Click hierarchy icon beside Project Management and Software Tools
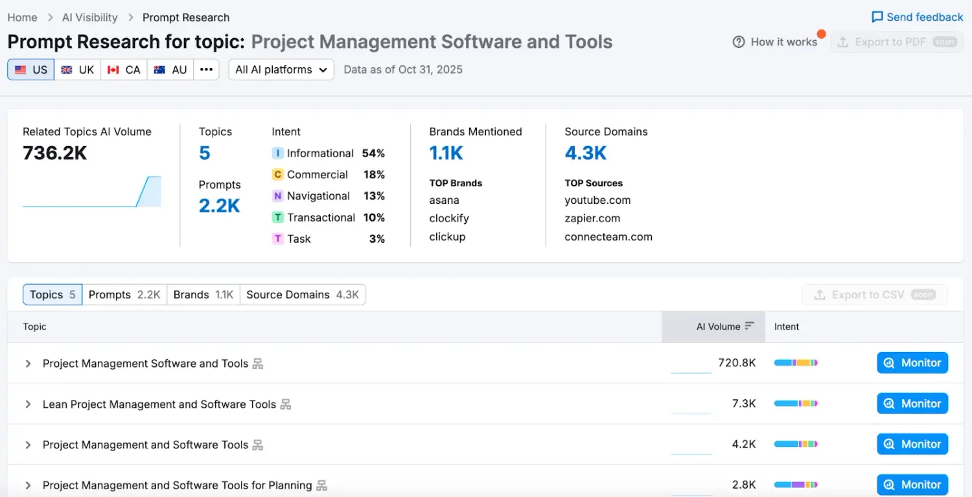Image resolution: width=972 pixels, height=497 pixels. click(x=258, y=445)
